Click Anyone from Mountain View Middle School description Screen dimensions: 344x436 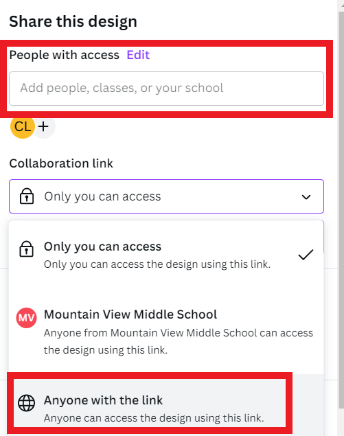tap(179, 341)
